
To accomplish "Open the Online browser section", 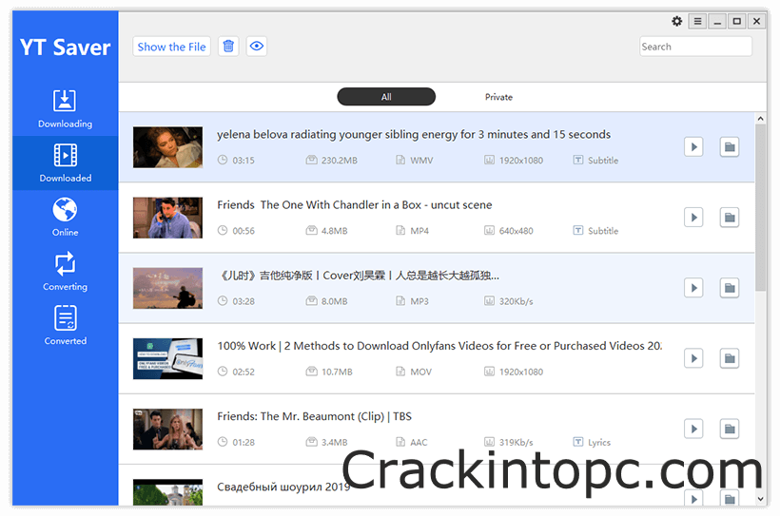I will tap(66, 218).
